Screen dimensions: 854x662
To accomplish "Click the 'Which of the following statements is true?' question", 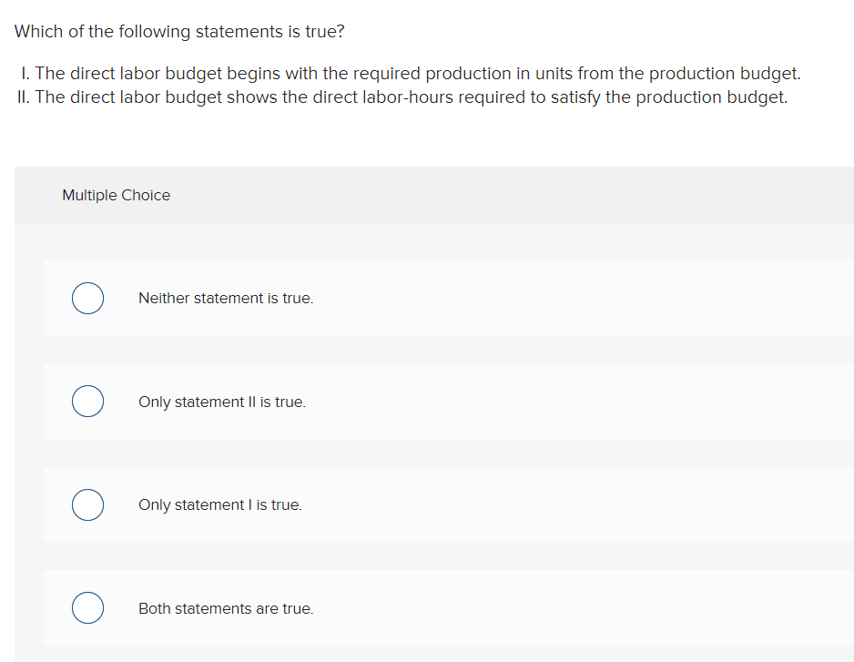I will (179, 32).
